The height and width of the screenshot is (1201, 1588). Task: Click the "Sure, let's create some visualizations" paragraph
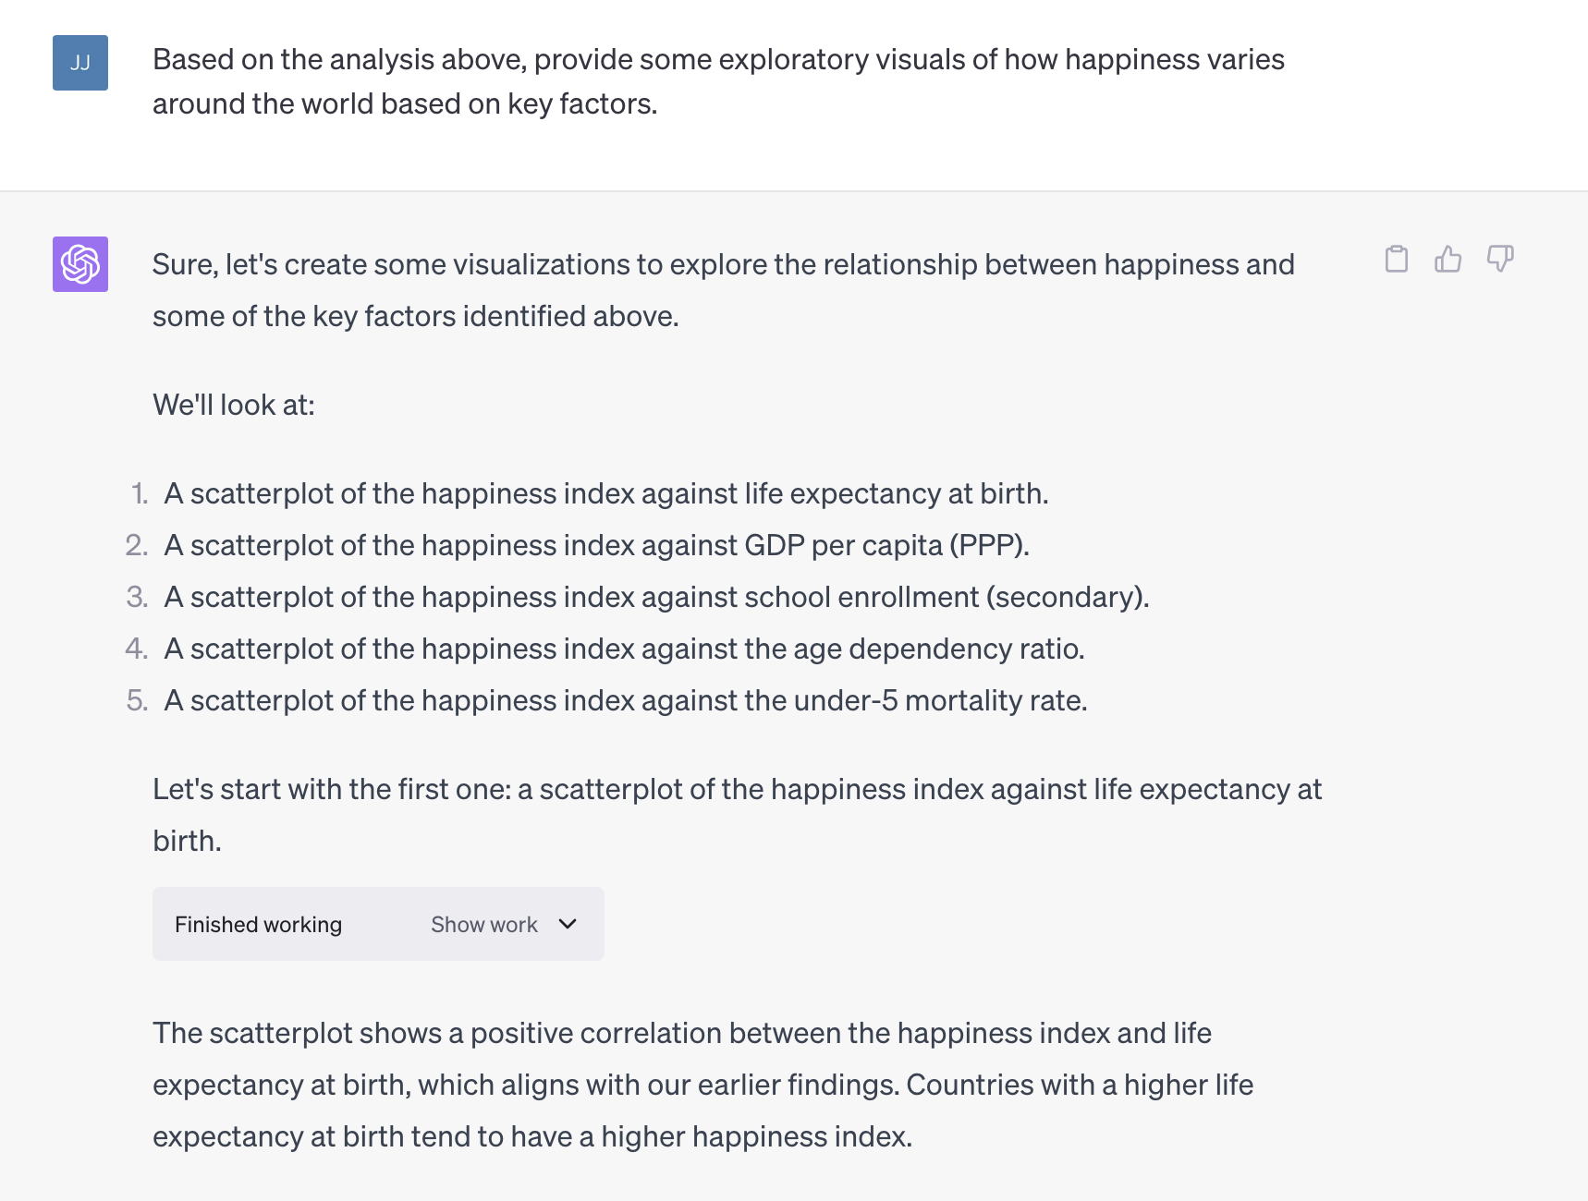point(723,290)
